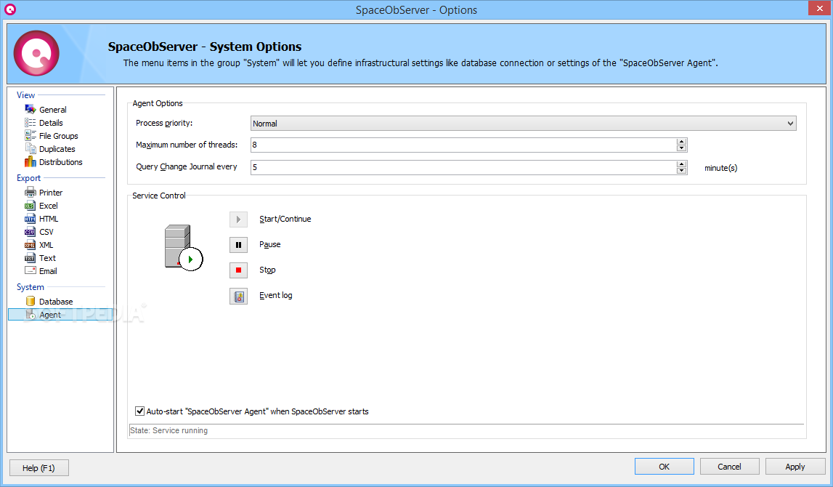This screenshot has width=833, height=487.
Task: Click the SpaceObServer title bar icon
Action: (9, 9)
